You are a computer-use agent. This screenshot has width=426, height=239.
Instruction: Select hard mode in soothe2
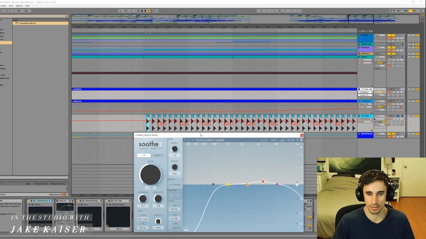click(157, 155)
